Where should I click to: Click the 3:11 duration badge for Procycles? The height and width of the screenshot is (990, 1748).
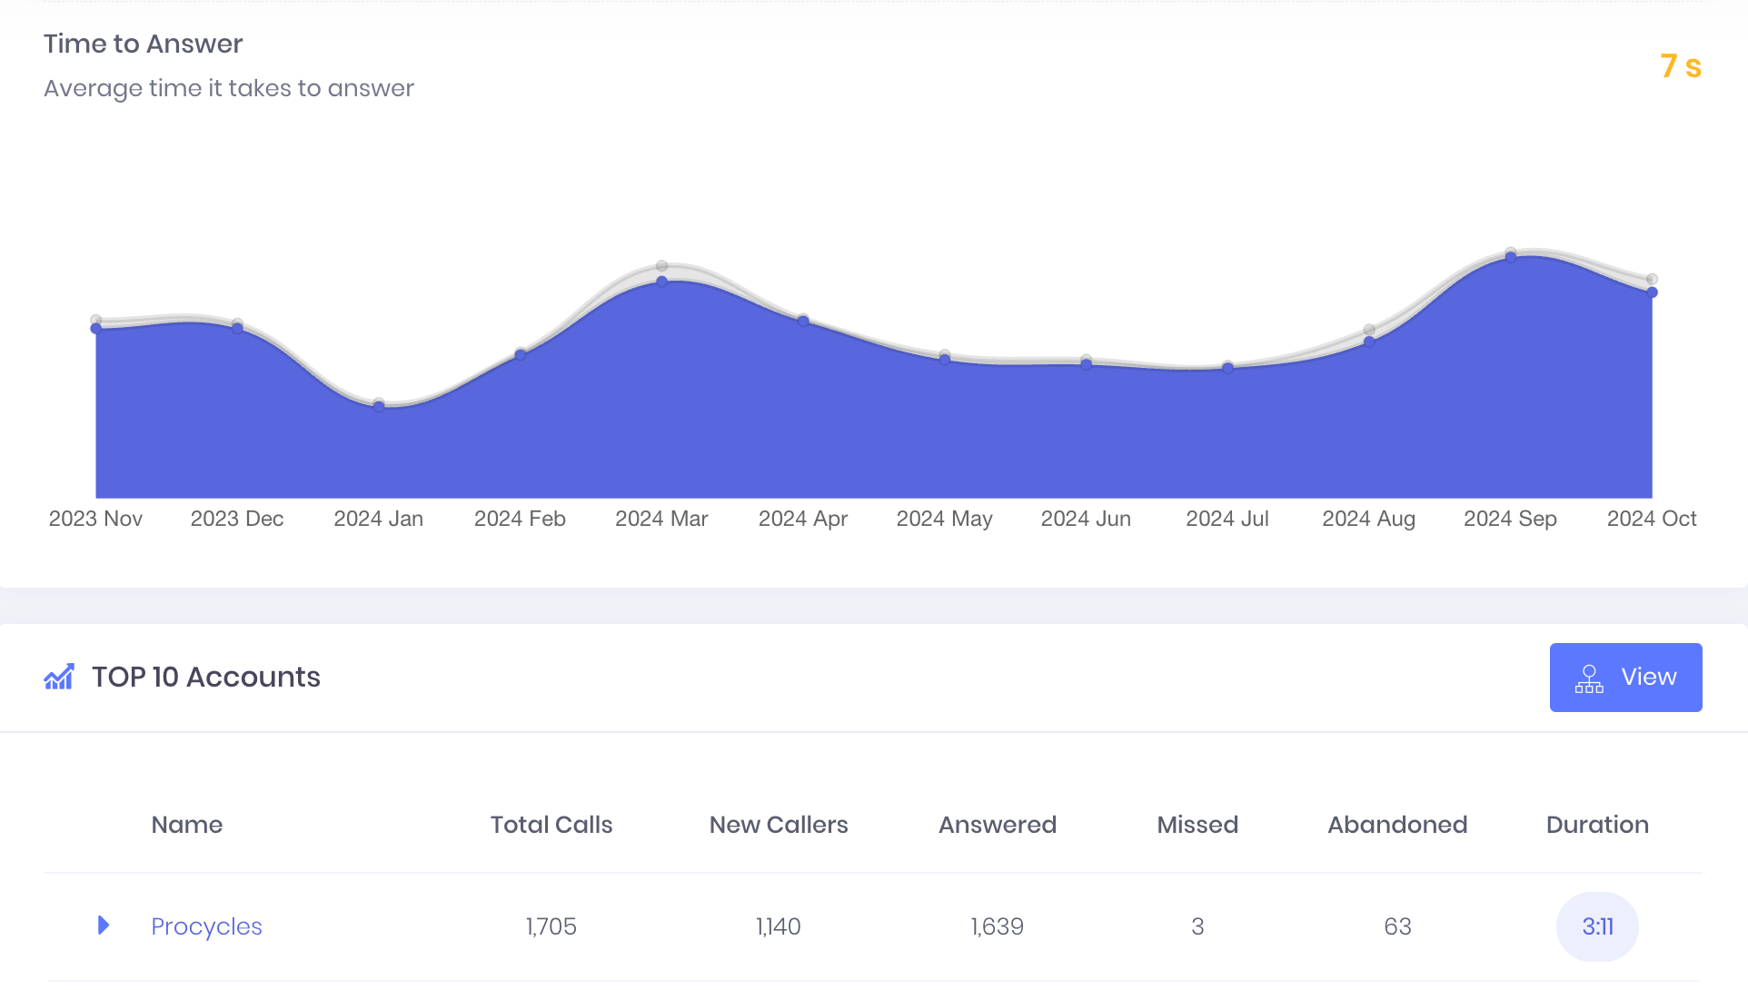[1597, 926]
